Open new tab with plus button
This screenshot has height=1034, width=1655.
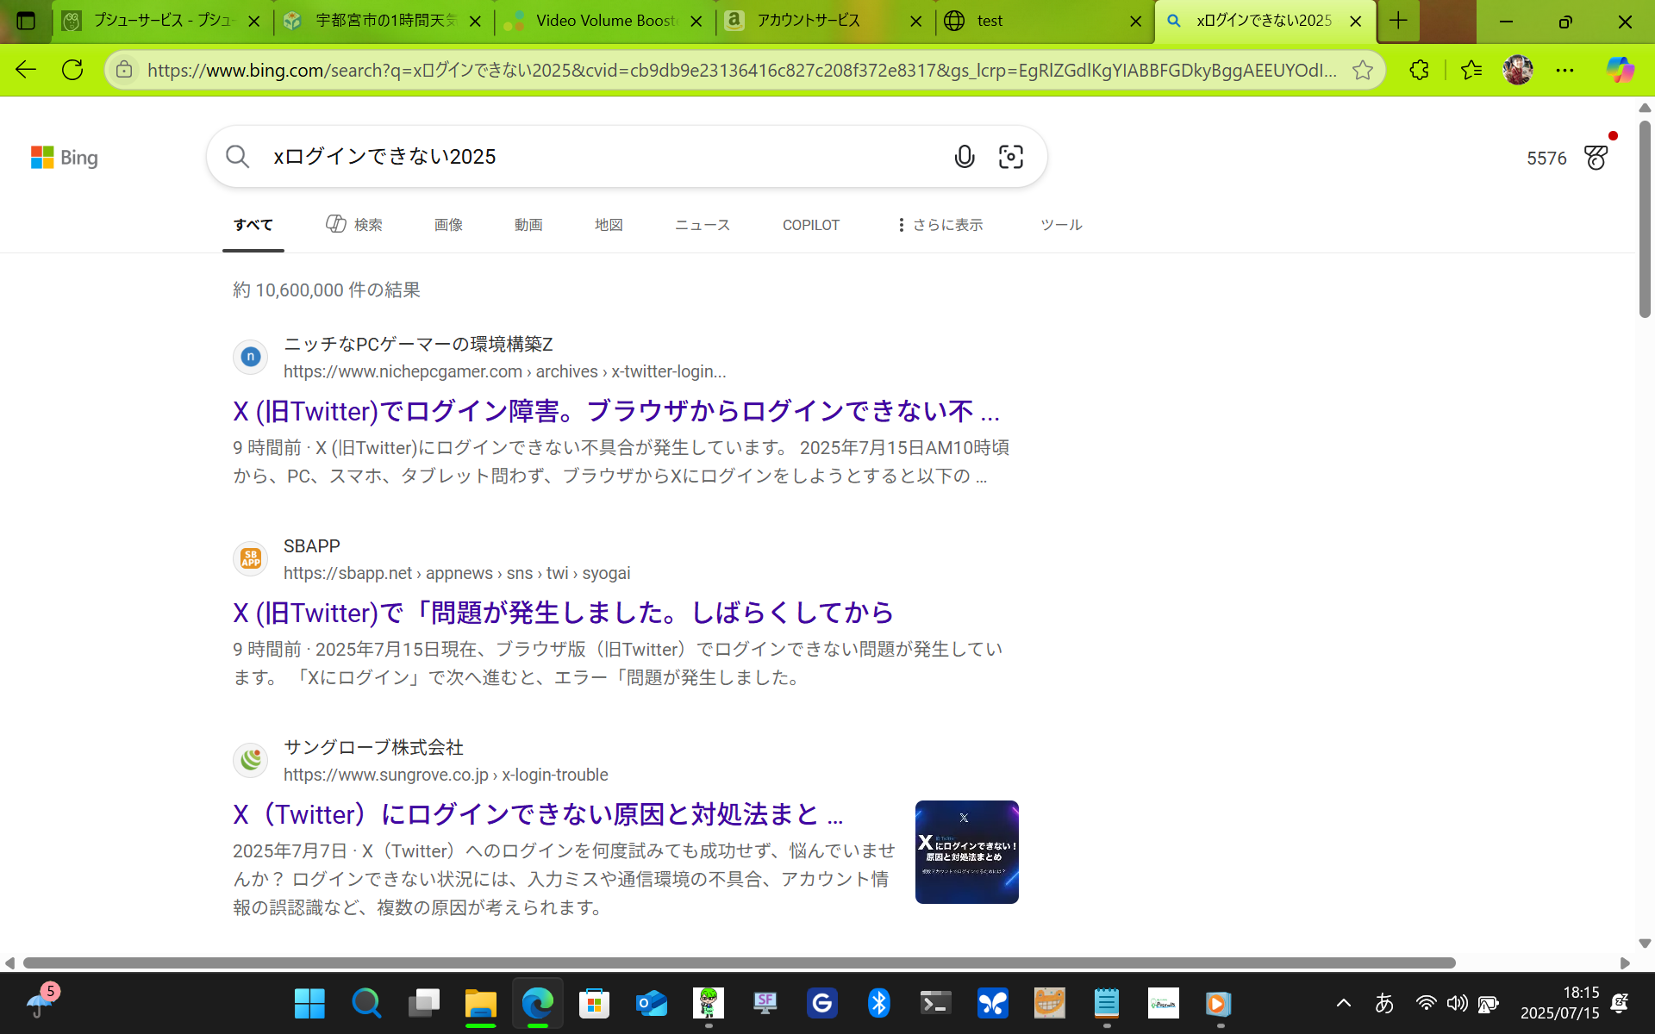(1398, 21)
